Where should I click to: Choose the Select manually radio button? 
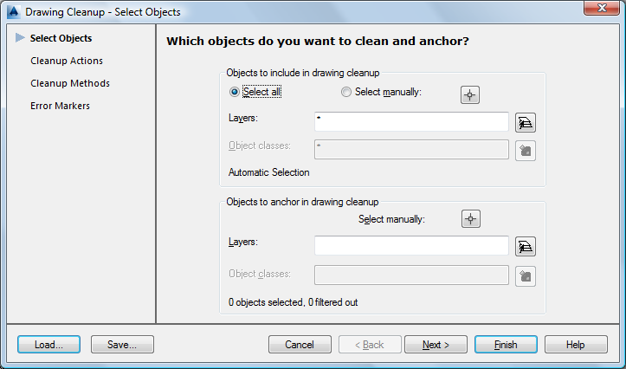346,92
